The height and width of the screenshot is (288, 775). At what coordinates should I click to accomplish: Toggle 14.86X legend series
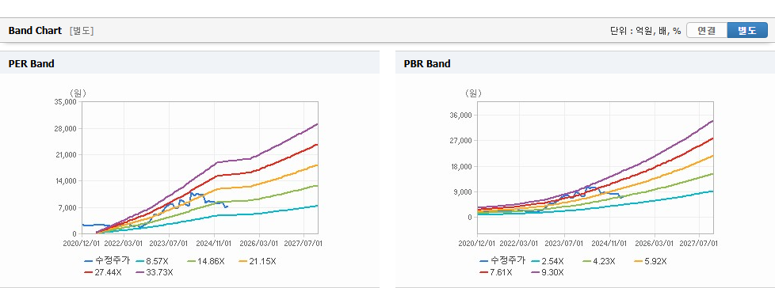pyautogui.click(x=205, y=261)
